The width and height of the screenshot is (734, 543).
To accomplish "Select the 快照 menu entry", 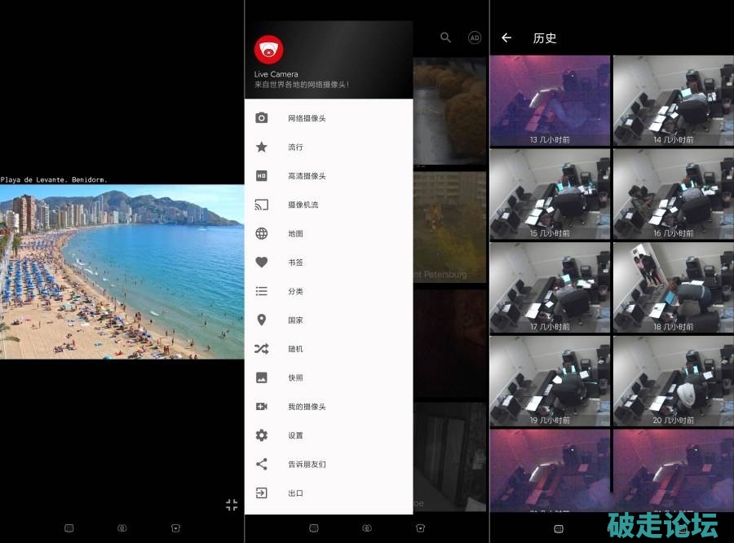I will [x=295, y=377].
